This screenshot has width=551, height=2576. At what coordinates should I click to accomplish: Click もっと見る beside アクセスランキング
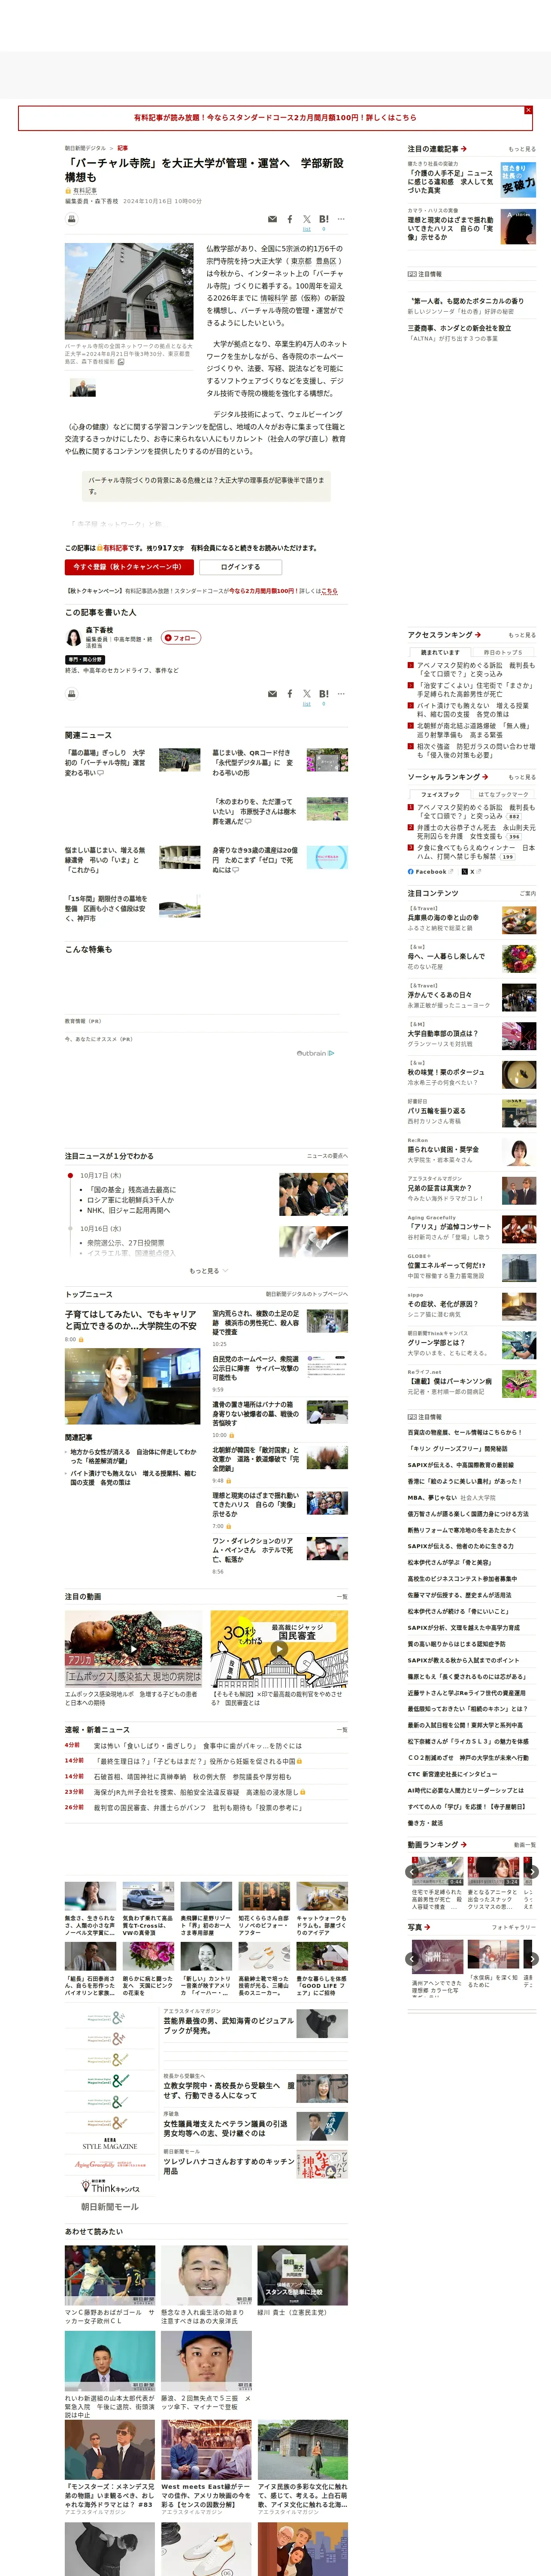pyautogui.click(x=522, y=635)
